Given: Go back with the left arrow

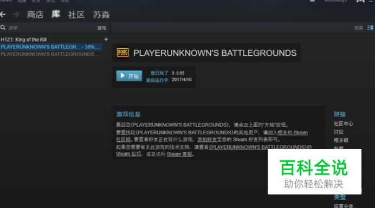Looking at the screenshot, I should (3, 15).
